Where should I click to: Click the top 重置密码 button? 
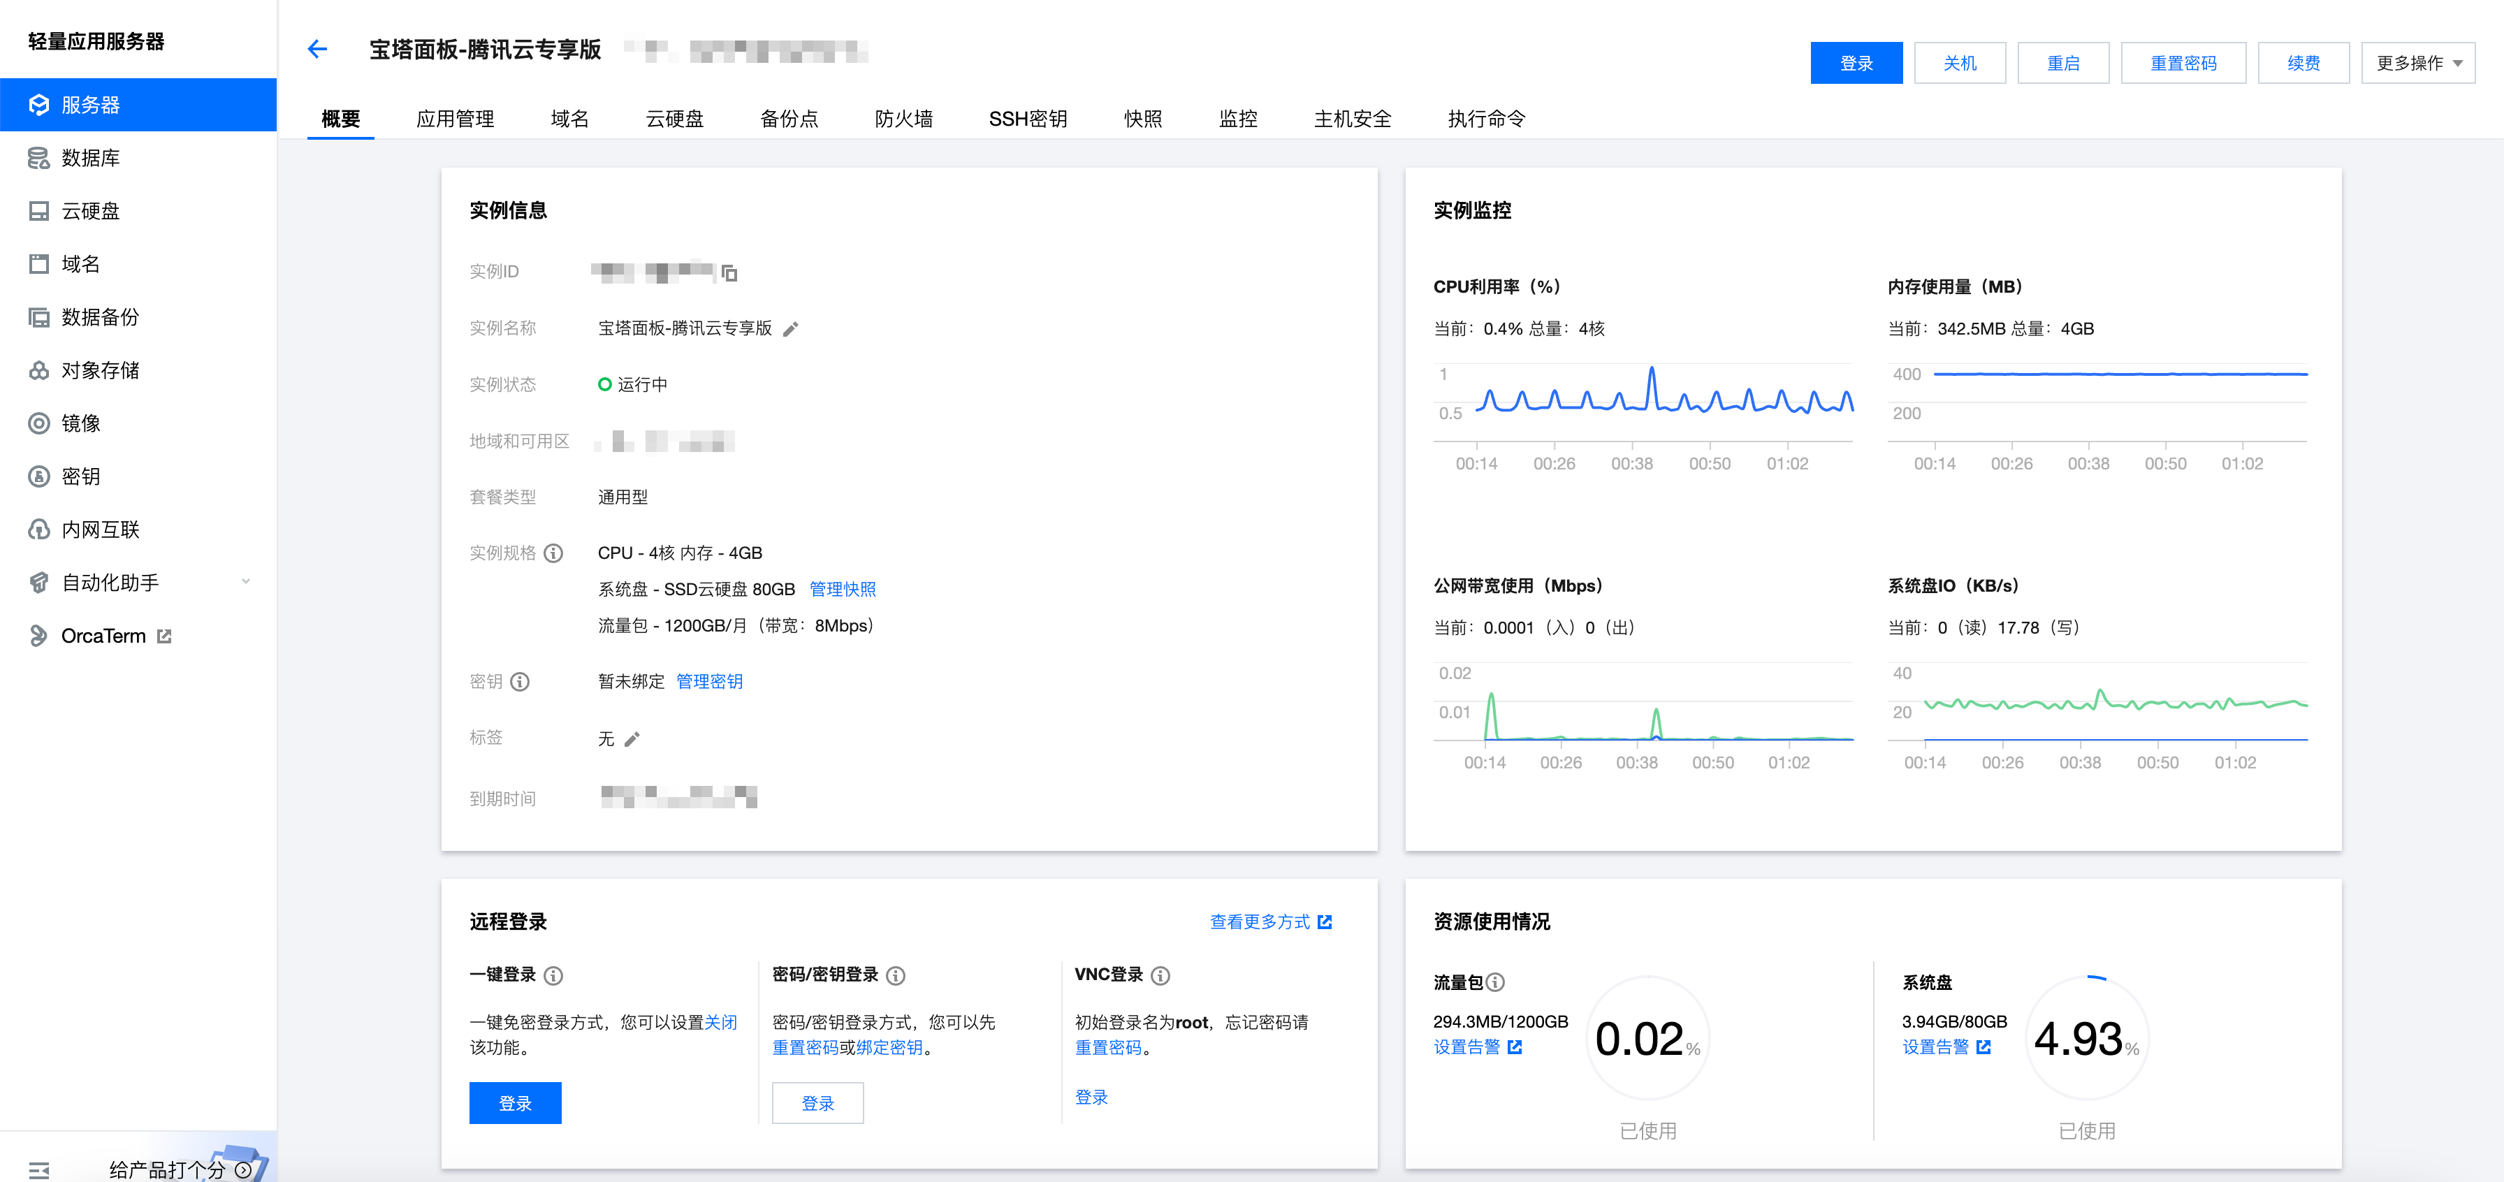point(2183,63)
